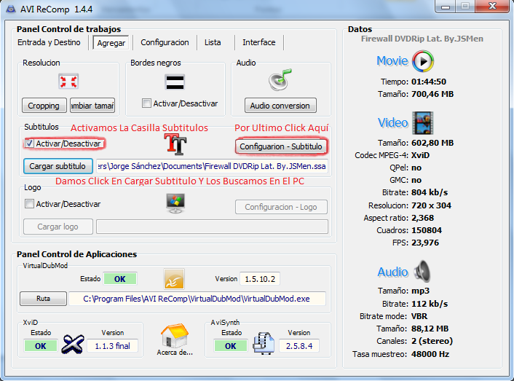
Task: Minimize the AVI ReComp window
Action: (x=445, y=7)
